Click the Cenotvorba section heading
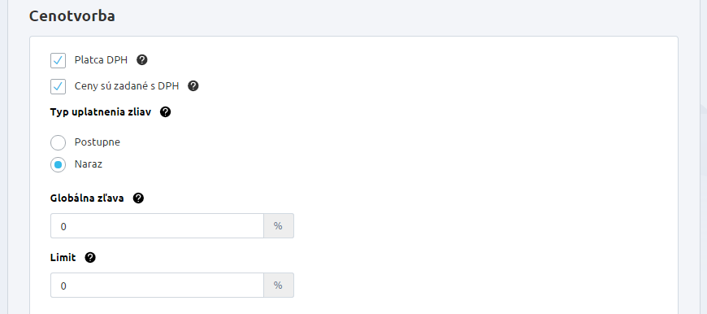Image resolution: width=707 pixels, height=314 pixels. click(x=72, y=16)
